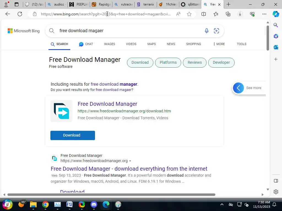Image resolution: width=282 pixels, height=211 pixels.
Task: Click the browser address bar URL
Action: (106, 14)
